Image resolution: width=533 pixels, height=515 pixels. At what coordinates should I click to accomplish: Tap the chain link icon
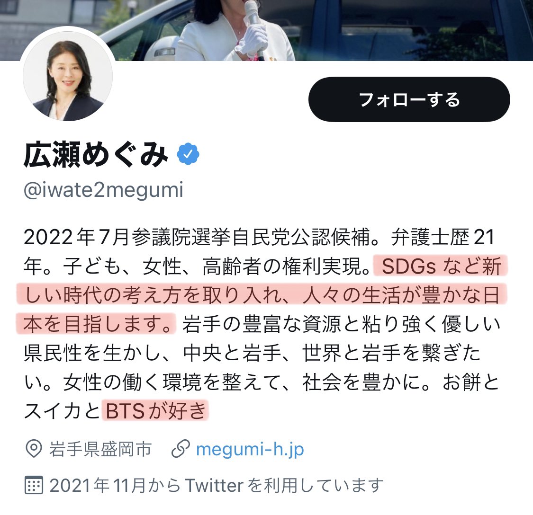click(180, 449)
